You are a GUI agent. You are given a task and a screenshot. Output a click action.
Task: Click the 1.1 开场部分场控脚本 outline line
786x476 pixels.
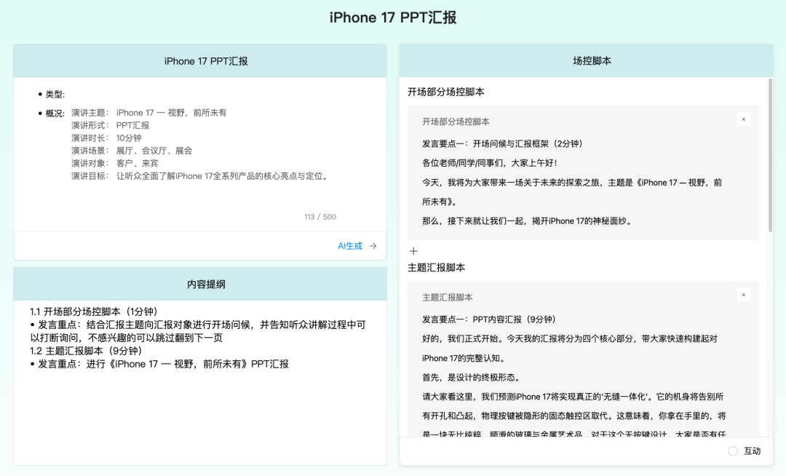[96, 312]
